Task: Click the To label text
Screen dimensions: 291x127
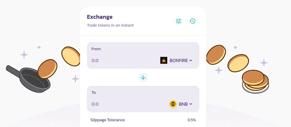Action: click(94, 93)
